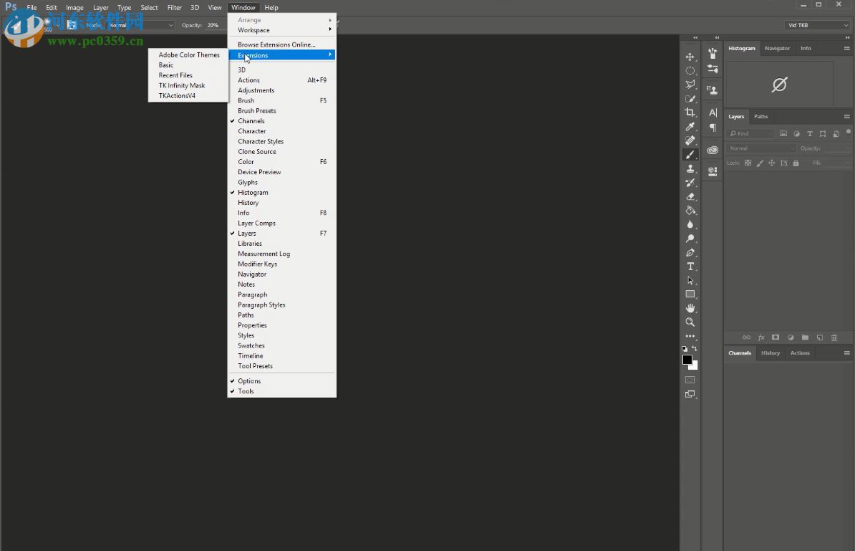Select the Eyedropper tool
The image size is (855, 551).
tap(690, 127)
